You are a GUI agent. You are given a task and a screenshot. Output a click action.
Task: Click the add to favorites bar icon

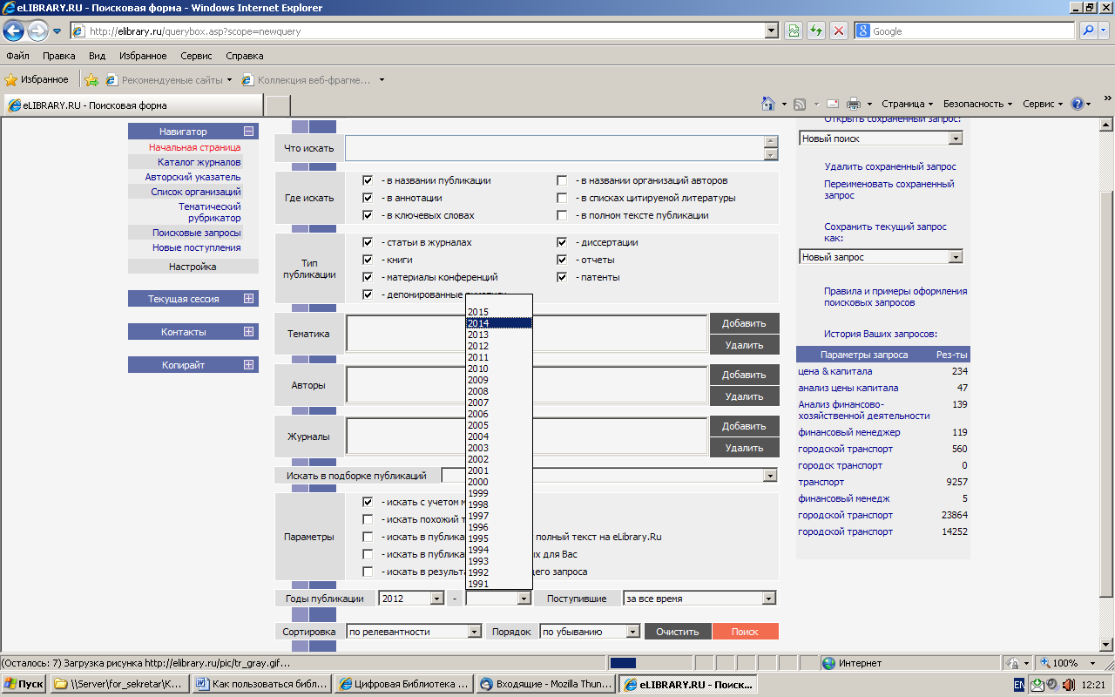[x=91, y=79]
